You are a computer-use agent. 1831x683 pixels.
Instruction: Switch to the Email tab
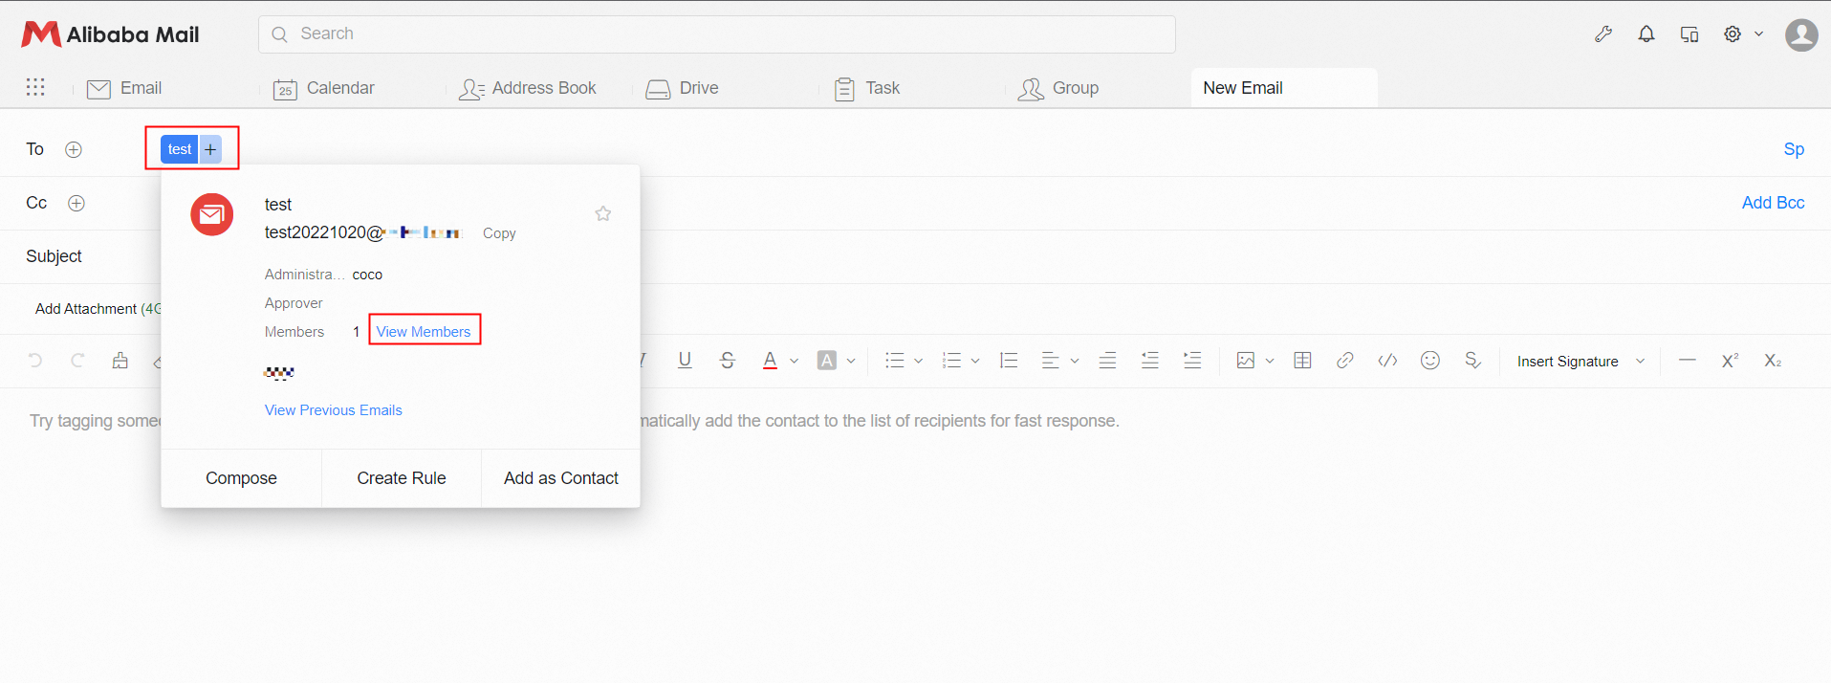click(124, 88)
